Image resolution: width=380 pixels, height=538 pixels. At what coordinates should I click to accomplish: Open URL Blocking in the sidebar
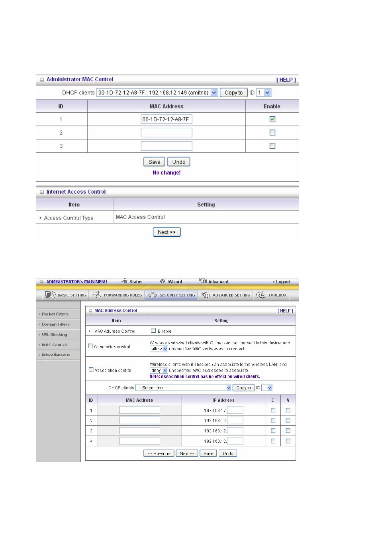55,335
